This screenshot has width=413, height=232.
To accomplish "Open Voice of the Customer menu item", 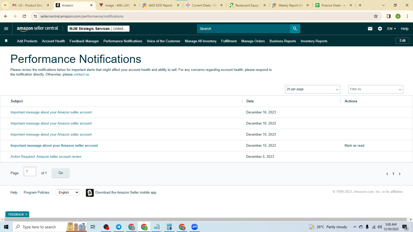I will 163,41.
